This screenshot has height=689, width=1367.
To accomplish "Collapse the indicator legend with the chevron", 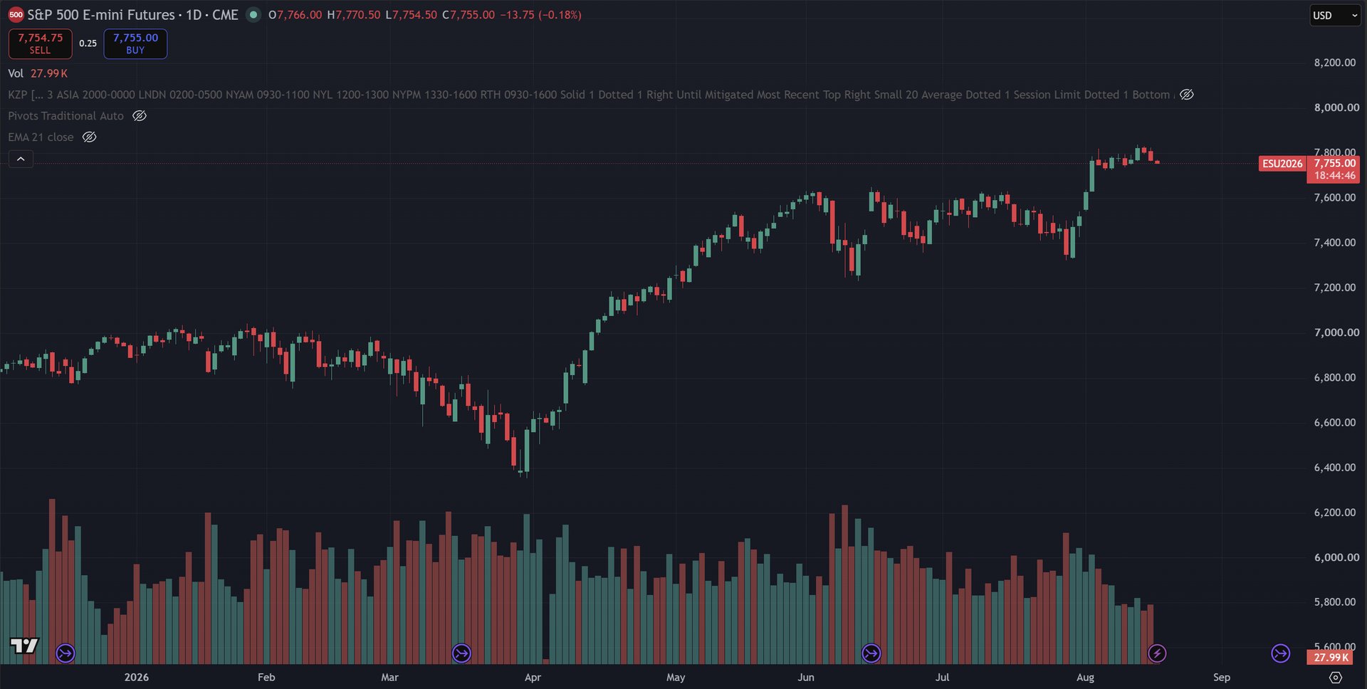I will (21, 159).
